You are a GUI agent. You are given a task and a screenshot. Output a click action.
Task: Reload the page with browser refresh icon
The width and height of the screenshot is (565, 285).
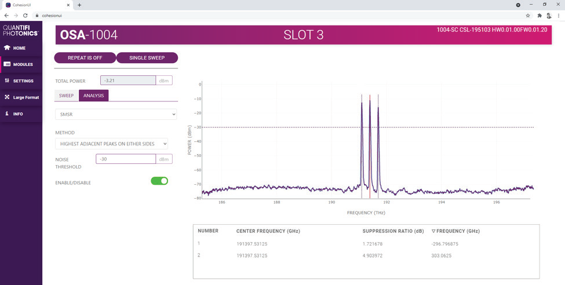click(25, 16)
